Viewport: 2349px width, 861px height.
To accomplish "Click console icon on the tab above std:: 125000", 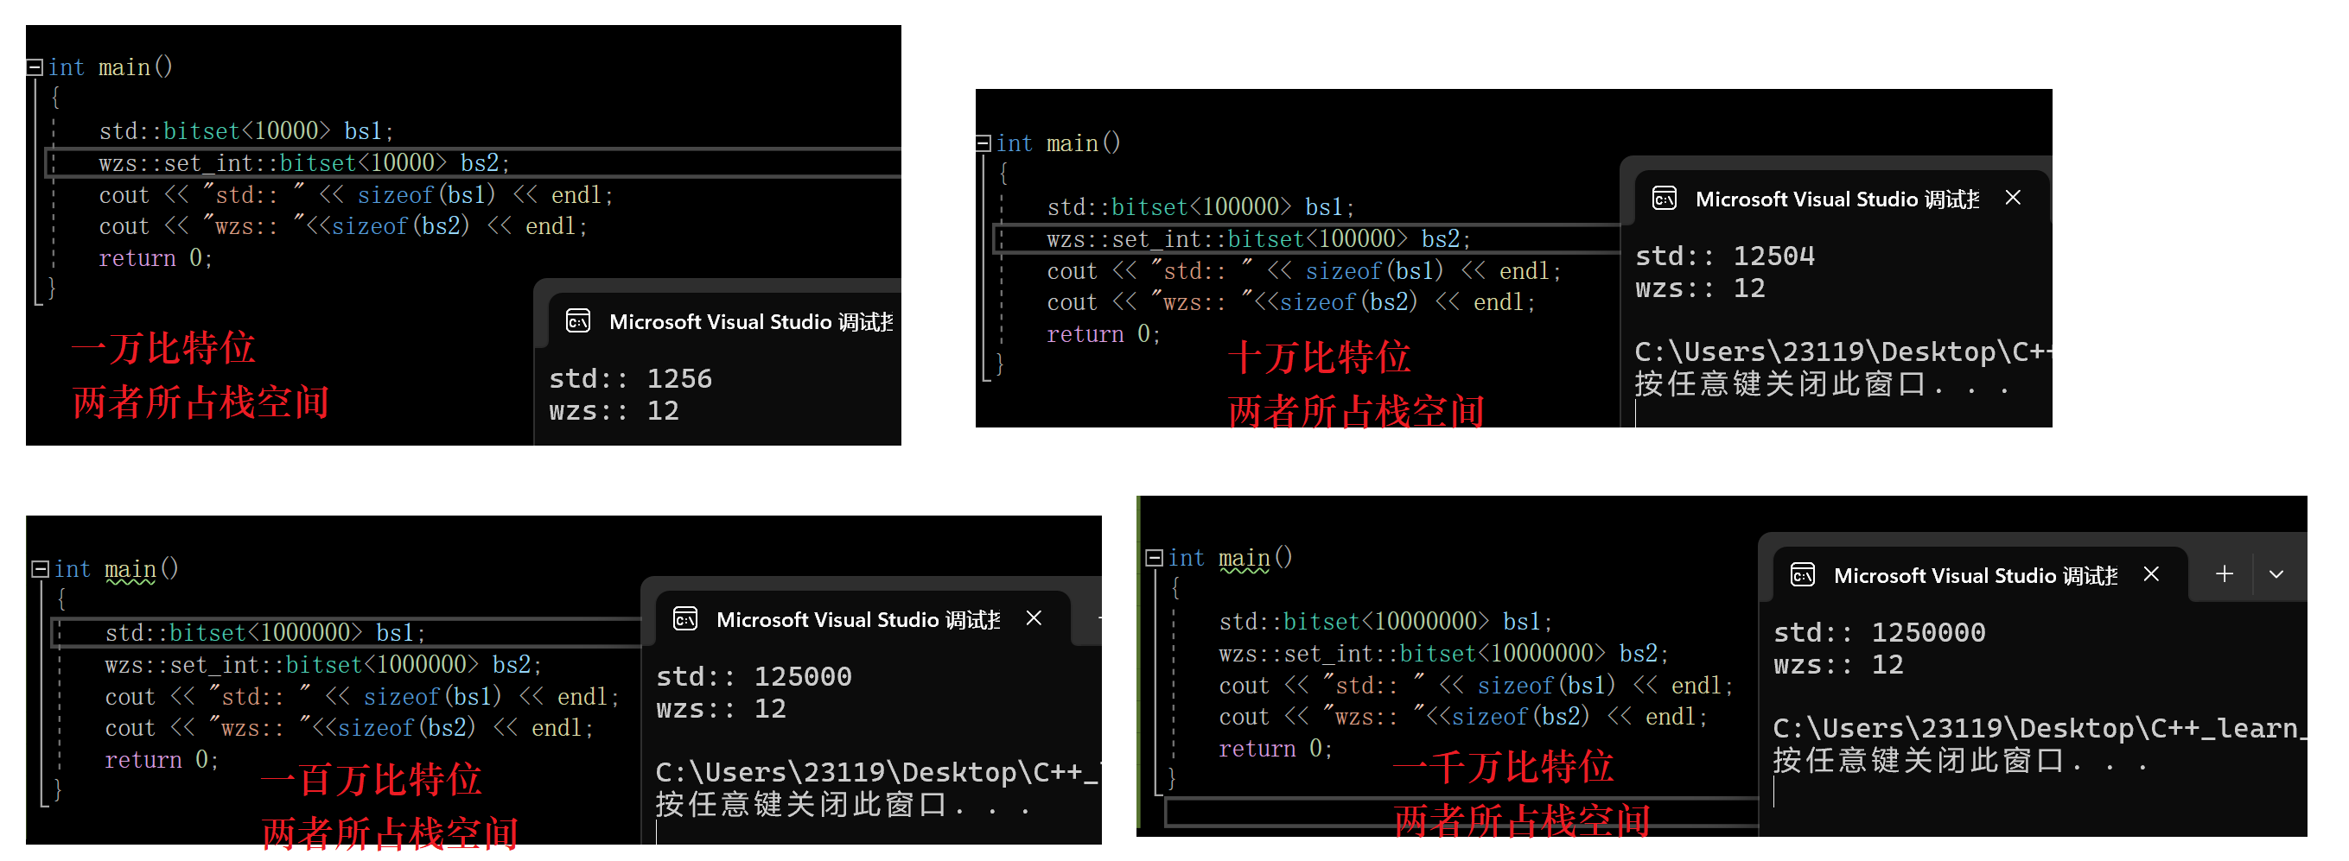I will (684, 619).
